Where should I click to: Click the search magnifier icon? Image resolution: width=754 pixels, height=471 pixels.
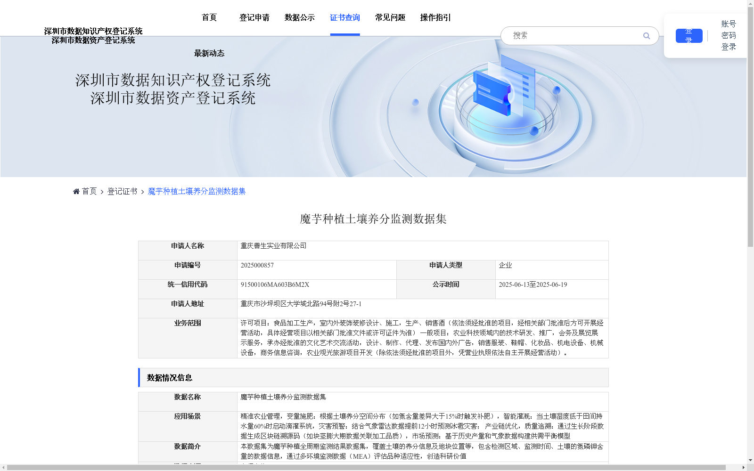pos(647,36)
